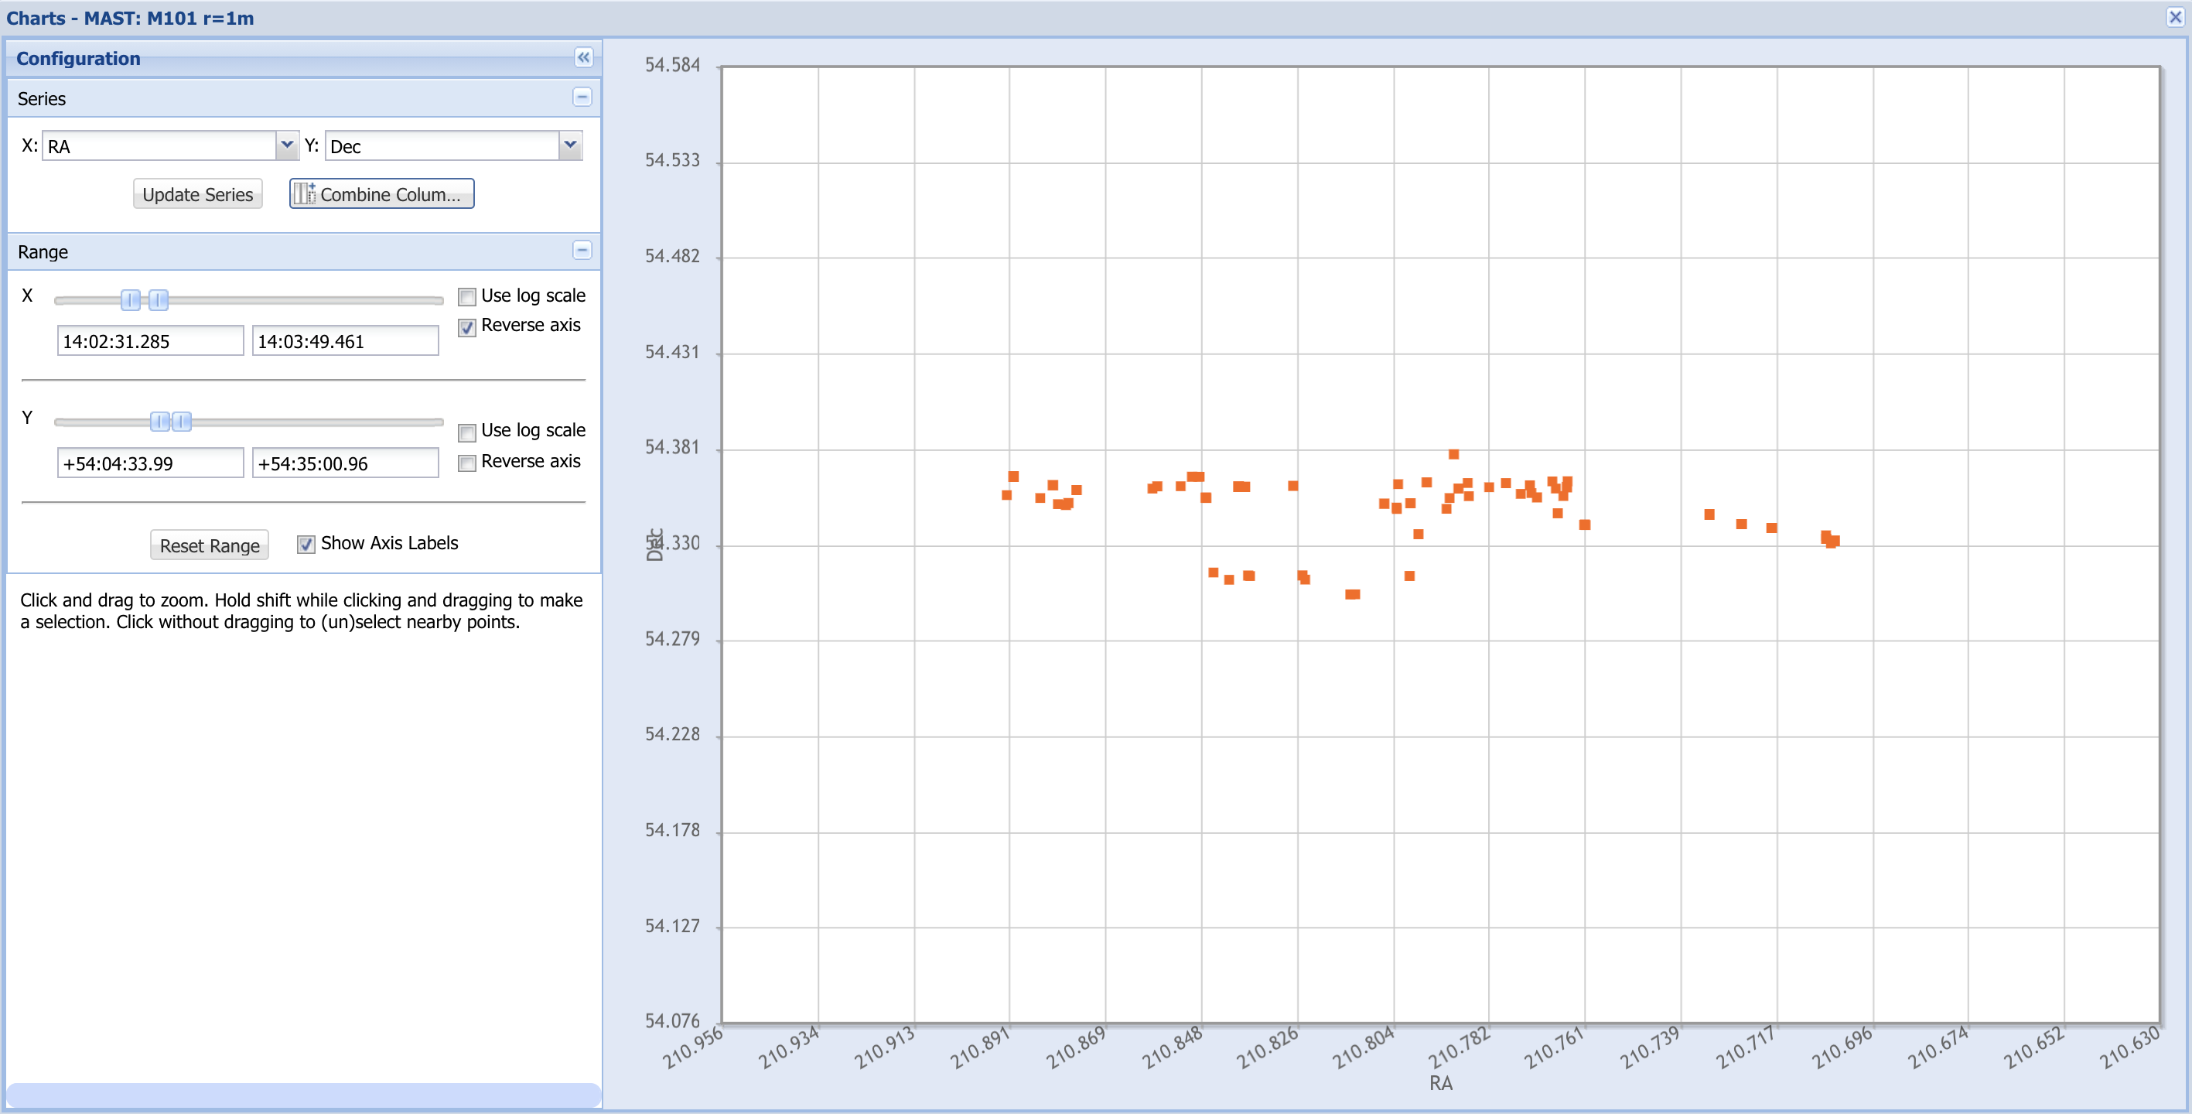Uncheck Reverse axis for X range
The height and width of the screenshot is (1114, 2192).
pyautogui.click(x=466, y=328)
